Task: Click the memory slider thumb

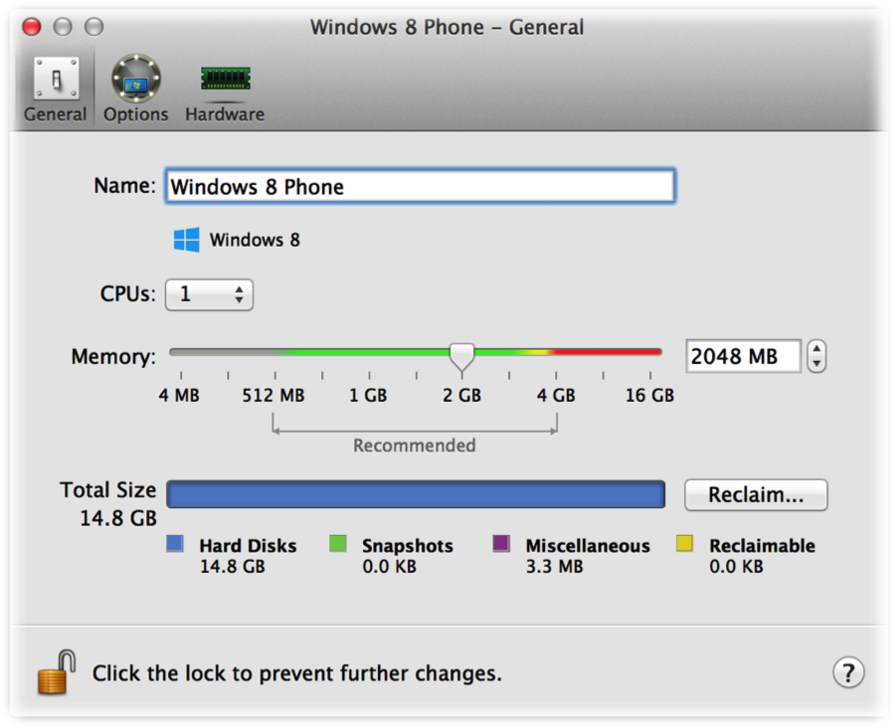Action: [461, 357]
